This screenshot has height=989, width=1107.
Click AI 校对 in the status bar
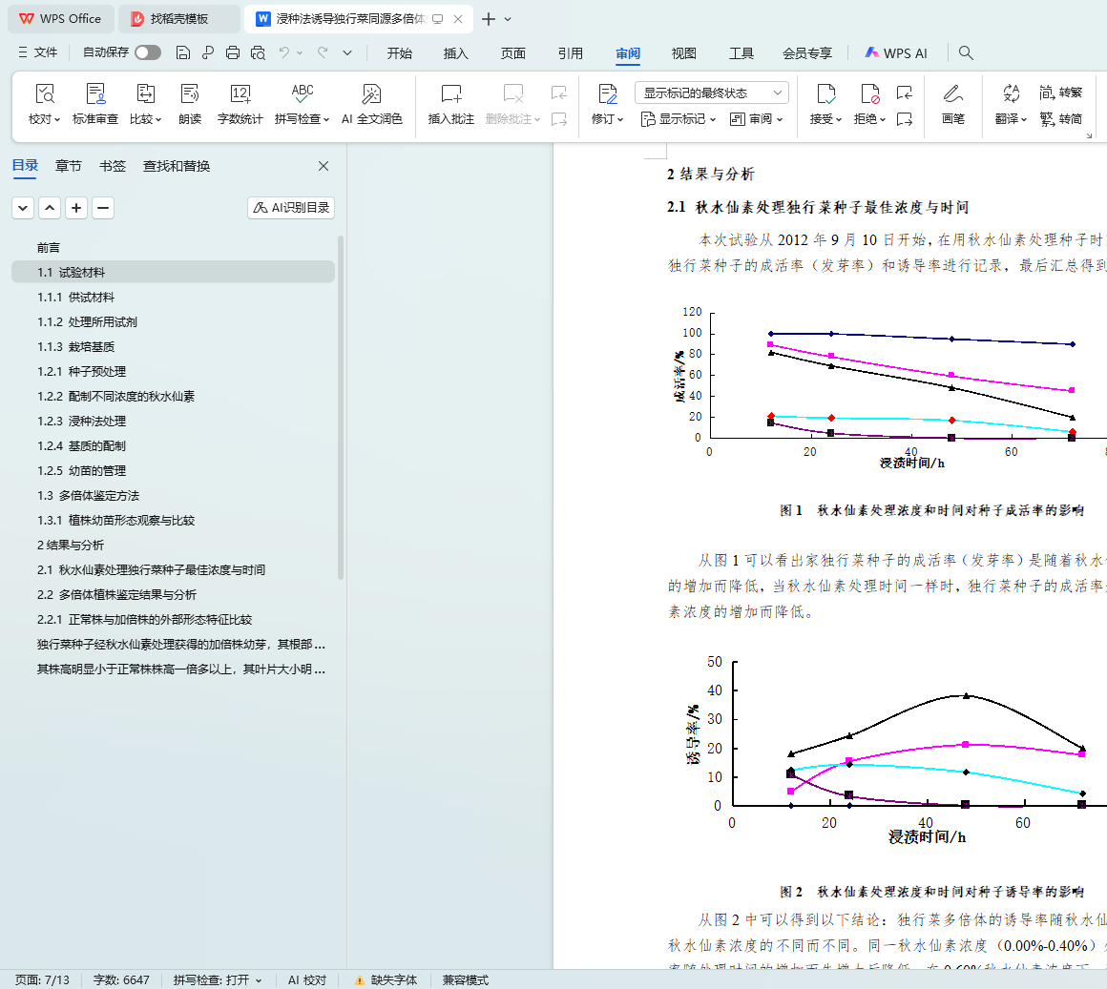tap(307, 979)
